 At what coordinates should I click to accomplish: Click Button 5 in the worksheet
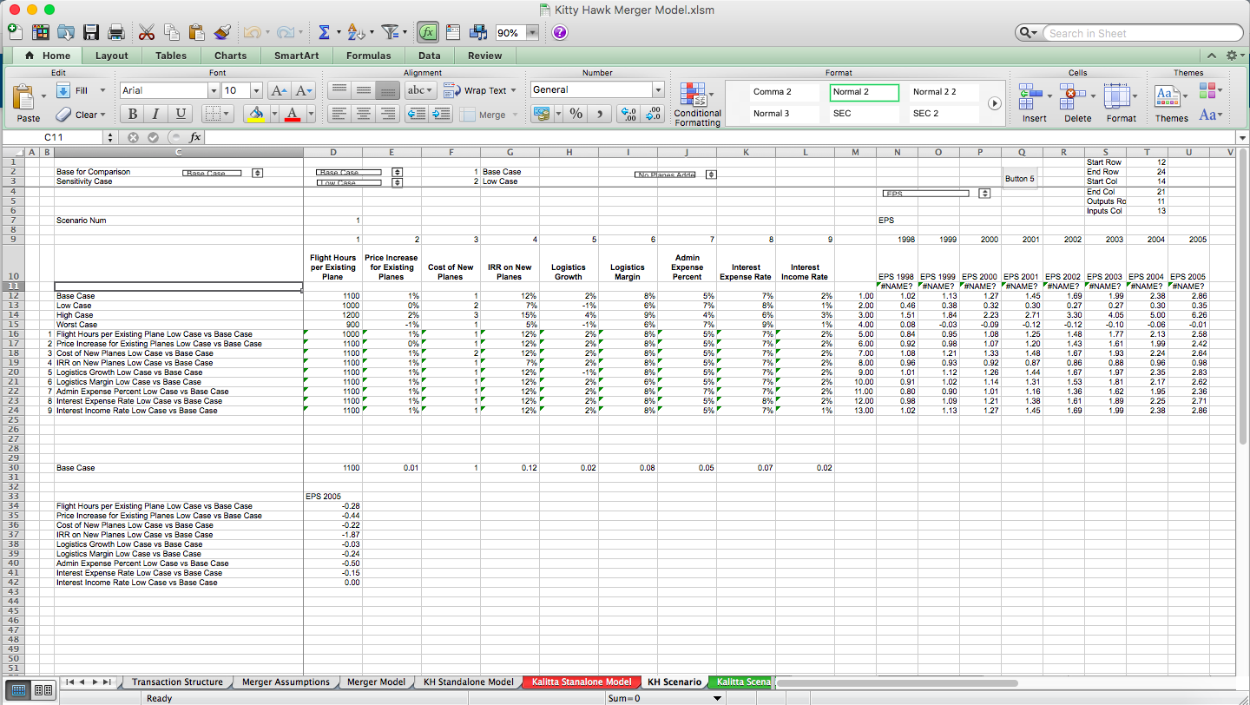[1019, 178]
